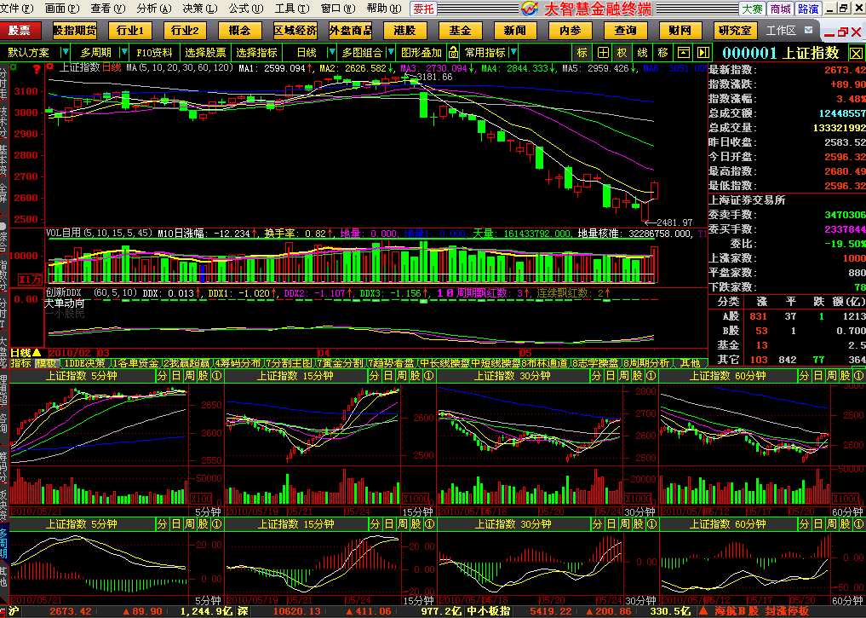Select the 指标 indicator mode toggle
This screenshot has height=618, width=866.
[x=21, y=363]
